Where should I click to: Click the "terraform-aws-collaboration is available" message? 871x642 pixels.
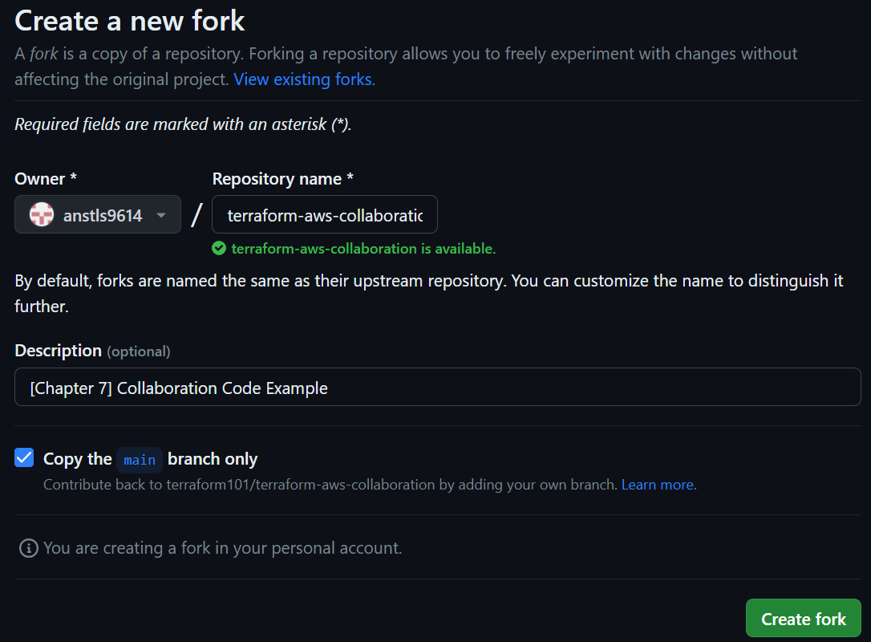pyautogui.click(x=363, y=249)
